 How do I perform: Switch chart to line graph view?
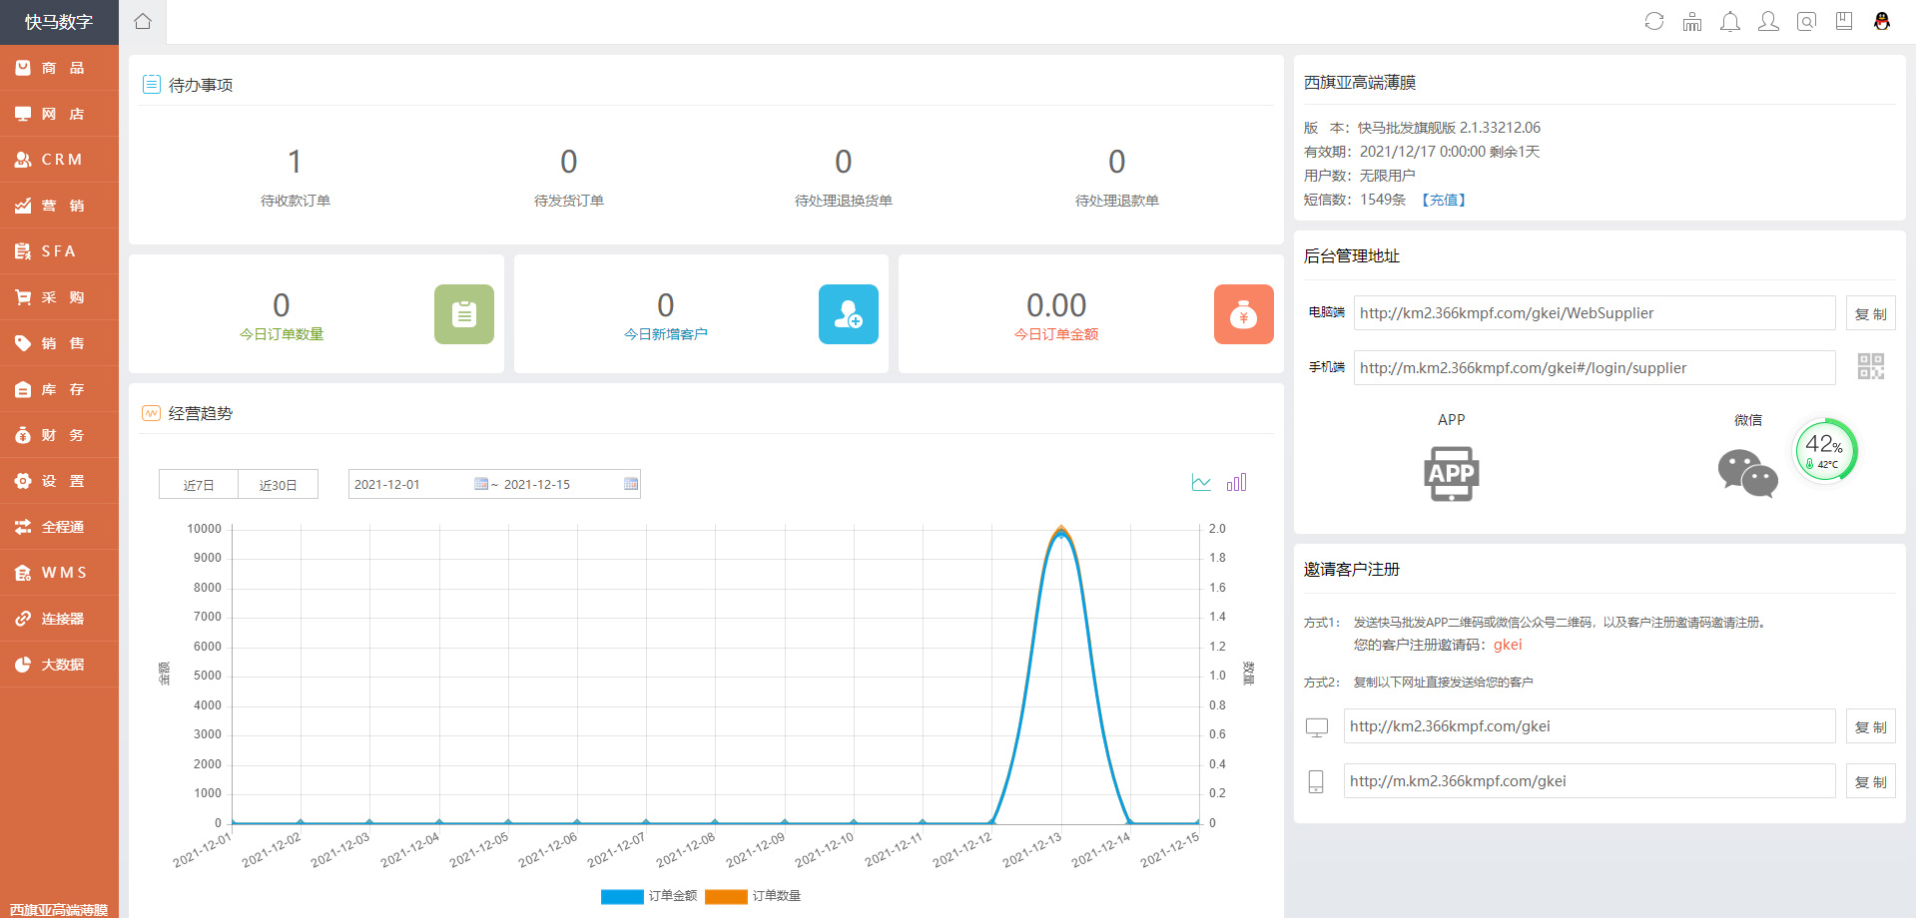point(1201,483)
